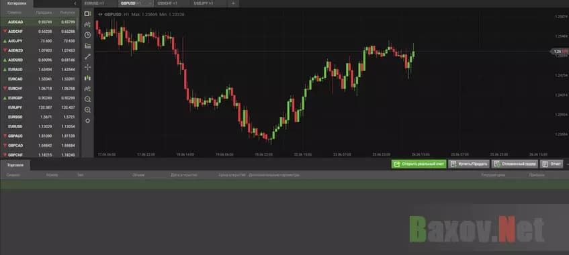Click the chart window layout icon

87,14
